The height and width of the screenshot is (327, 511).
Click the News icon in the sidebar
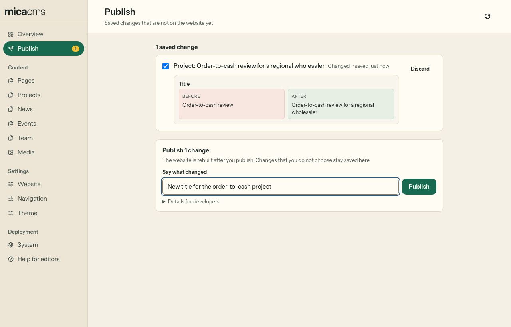(11, 109)
